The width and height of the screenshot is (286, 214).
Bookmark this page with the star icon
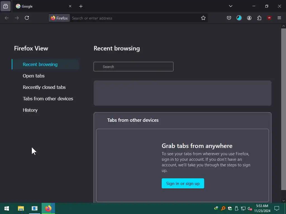203,18
